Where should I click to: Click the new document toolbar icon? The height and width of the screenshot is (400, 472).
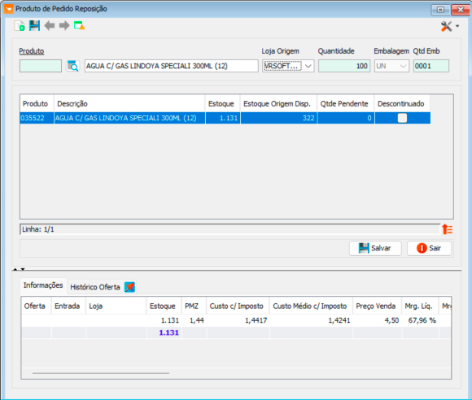(x=20, y=26)
